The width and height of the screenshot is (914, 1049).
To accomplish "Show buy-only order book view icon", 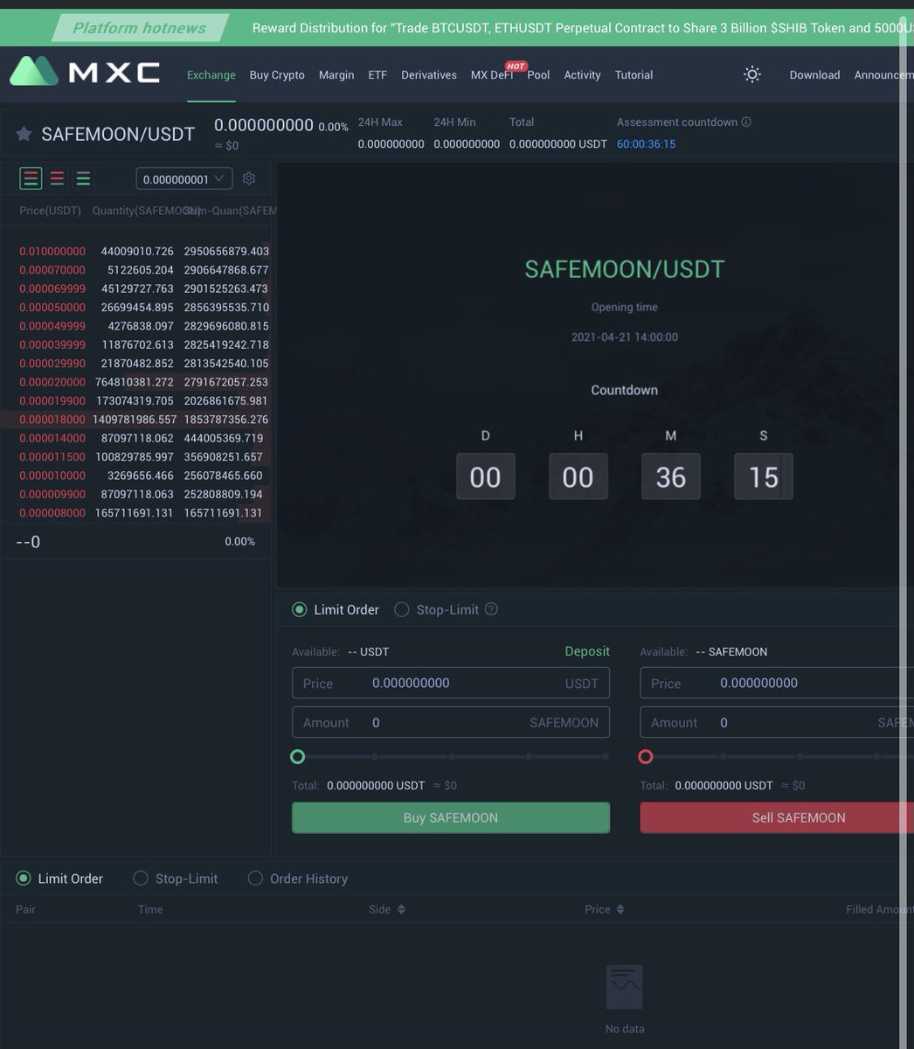I will [x=83, y=179].
